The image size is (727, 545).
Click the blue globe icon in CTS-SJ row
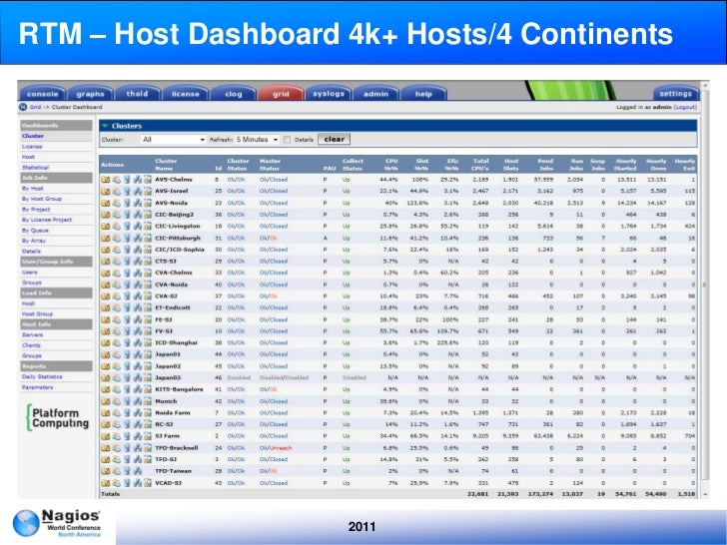(x=127, y=262)
